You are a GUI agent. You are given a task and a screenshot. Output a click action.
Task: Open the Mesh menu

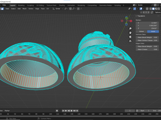pyautogui.click(x=24, y=9)
